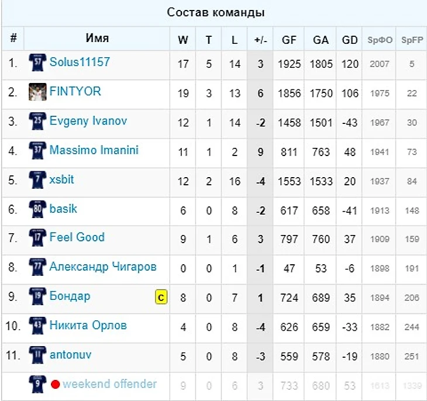The image size is (427, 401).
Task: Open Александр Чигаров player link
Action: [103, 267]
